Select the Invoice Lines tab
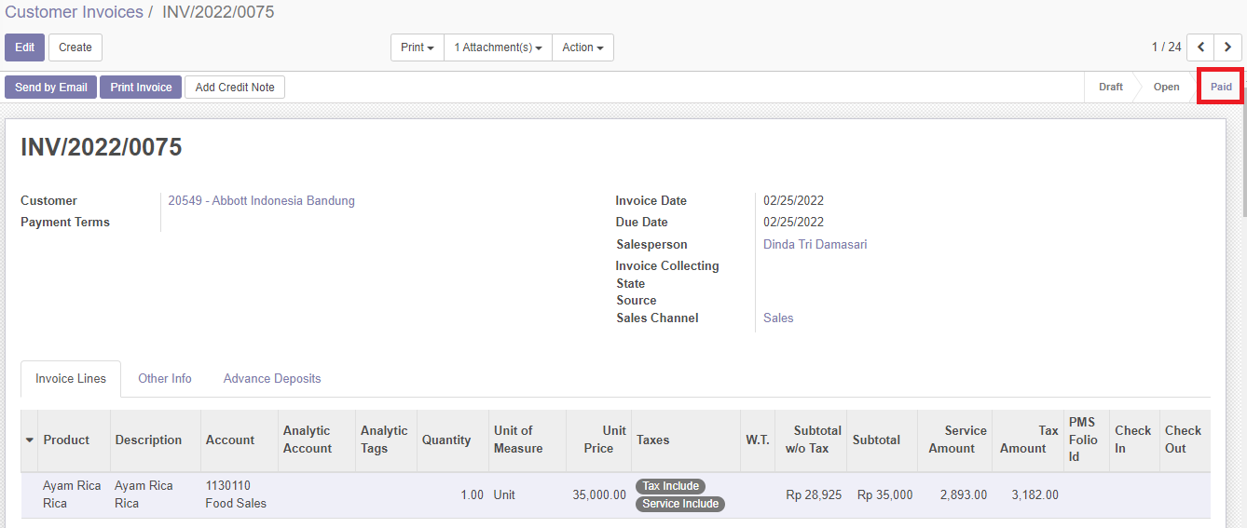This screenshot has width=1247, height=528. [x=71, y=379]
